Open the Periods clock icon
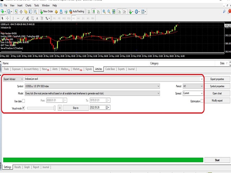The width and height of the screenshot is (231, 173). [136, 12]
